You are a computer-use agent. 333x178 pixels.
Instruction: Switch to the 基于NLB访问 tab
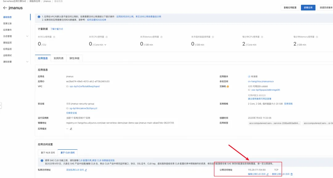tap(48, 152)
